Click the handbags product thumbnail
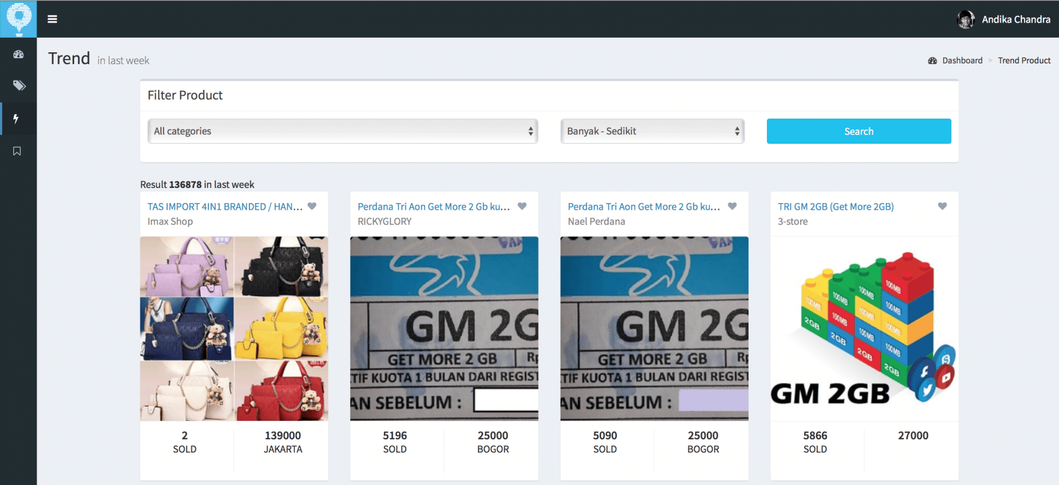Screen dimensions: 1059x485 pyautogui.click(x=234, y=329)
